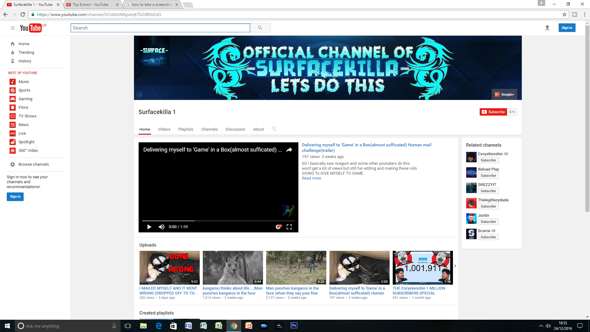590x332 pixels.
Task: Click the Browse channels plus icon
Action: tap(13, 164)
